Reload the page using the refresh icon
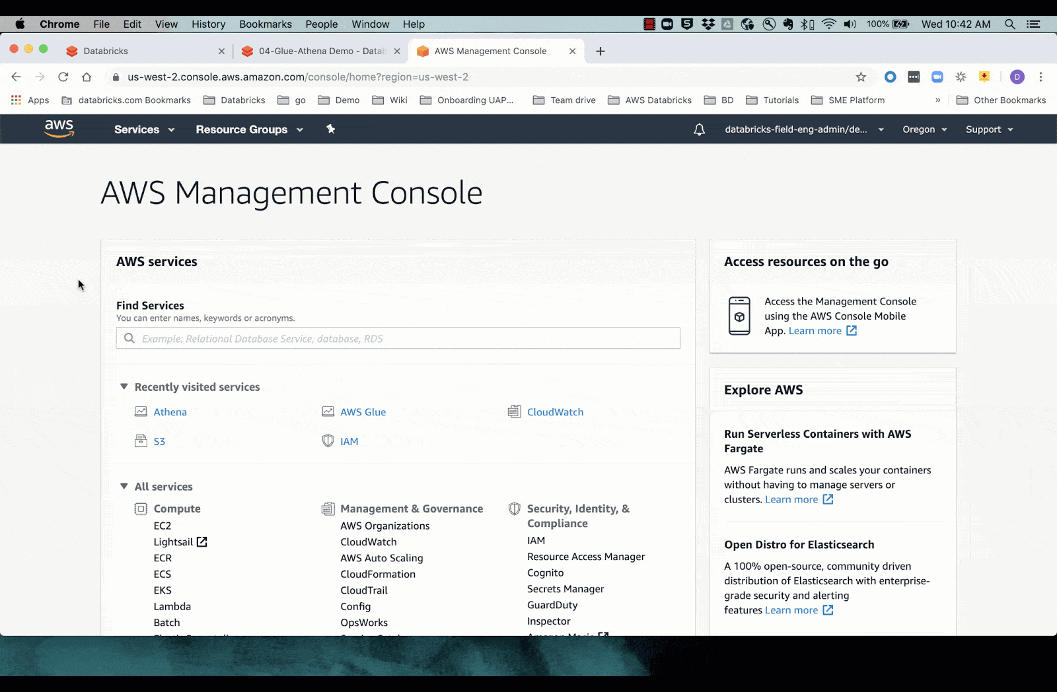 [x=63, y=77]
